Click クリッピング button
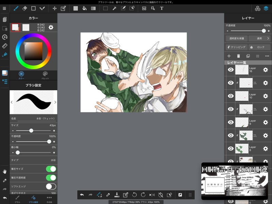 (237, 47)
